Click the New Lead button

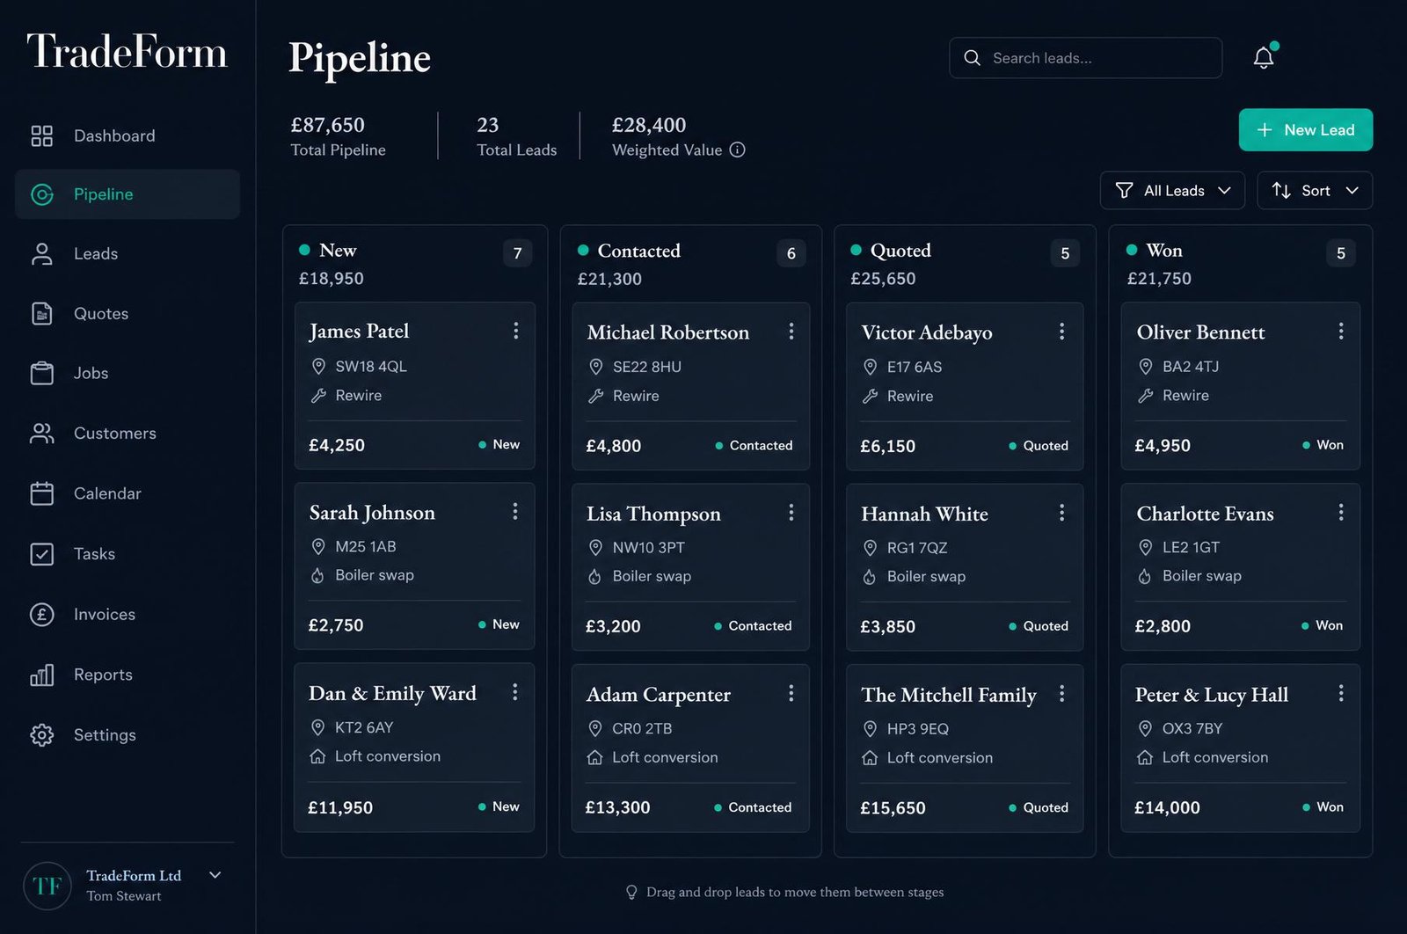pos(1306,130)
